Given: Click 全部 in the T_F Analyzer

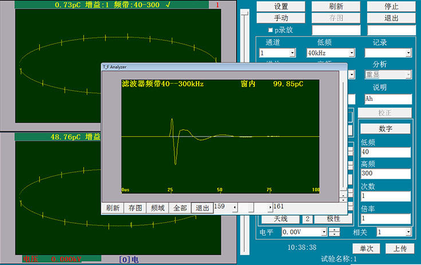Looking at the screenshot, I should pyautogui.click(x=180, y=208).
